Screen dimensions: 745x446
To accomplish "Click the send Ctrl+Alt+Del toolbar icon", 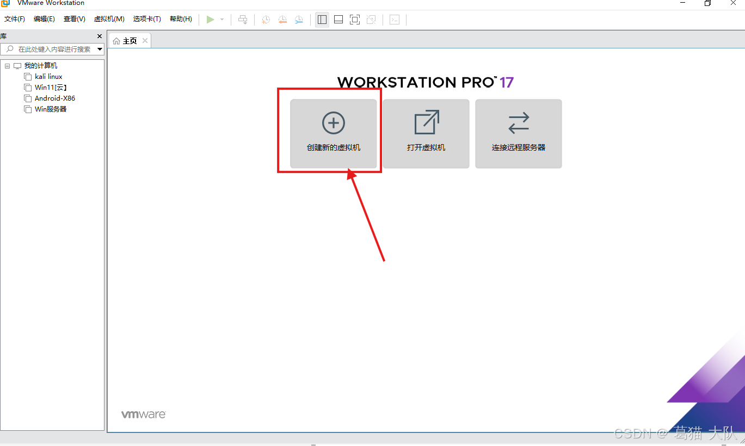I will pos(243,20).
